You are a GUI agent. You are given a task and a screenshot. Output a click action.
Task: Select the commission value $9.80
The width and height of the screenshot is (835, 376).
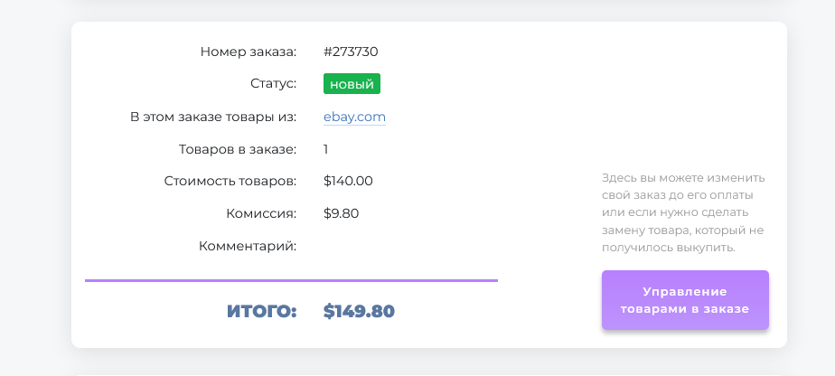click(x=342, y=213)
